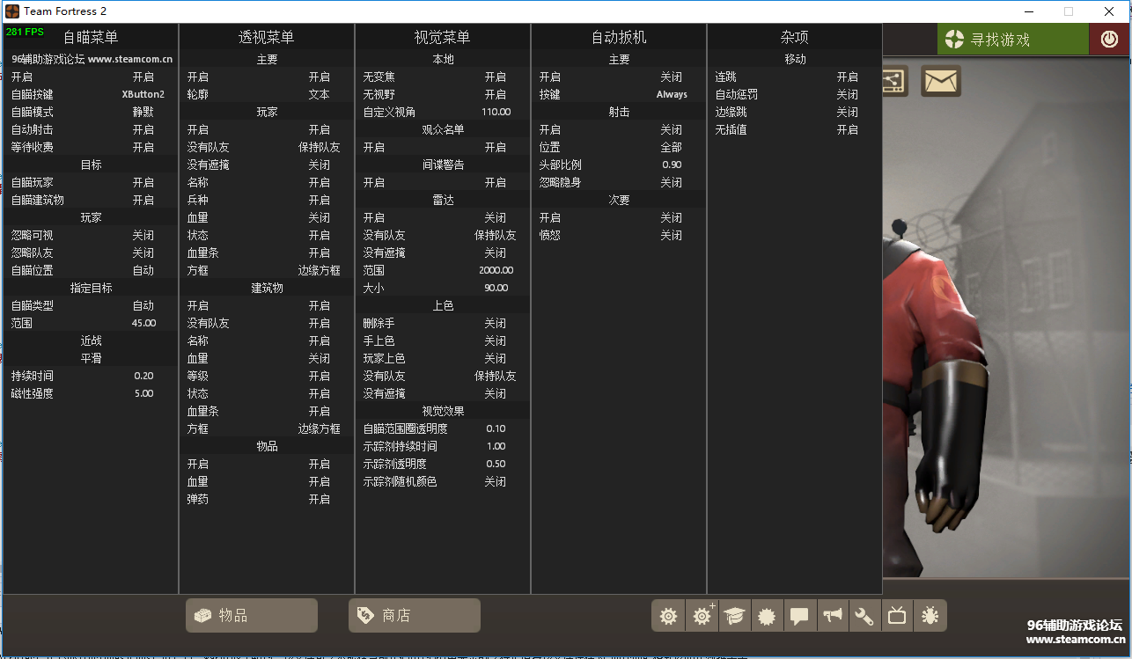
Task: Open the wrench workshop icon
Action: [864, 616]
